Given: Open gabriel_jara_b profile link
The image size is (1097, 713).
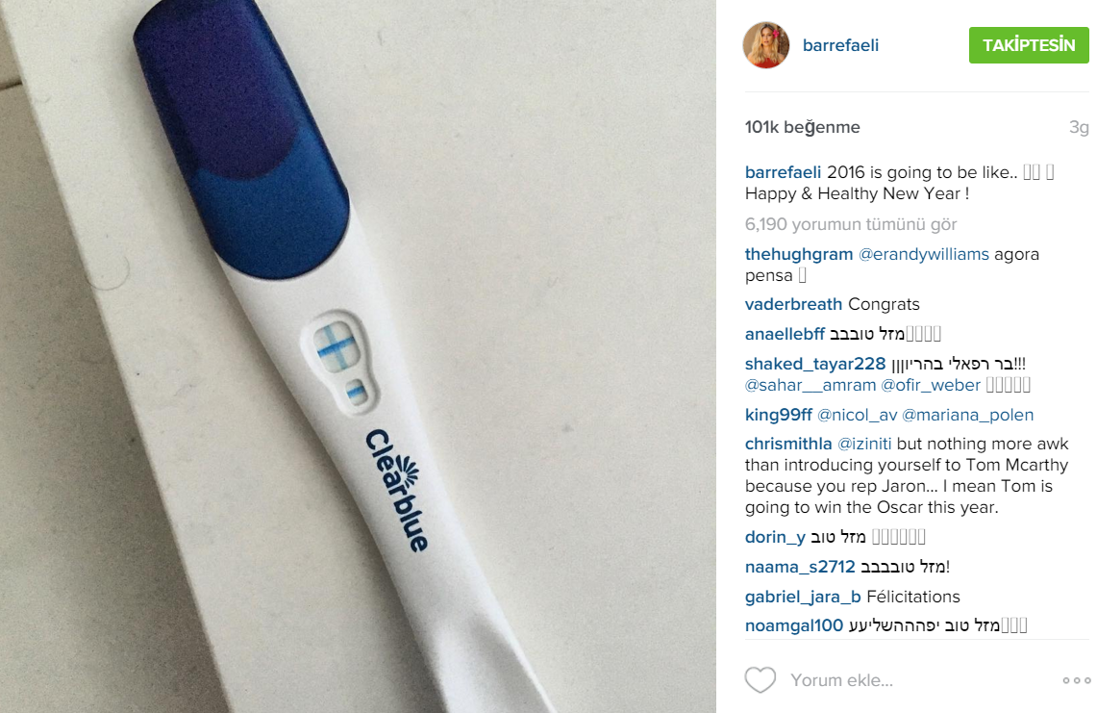Looking at the screenshot, I should tap(803, 597).
